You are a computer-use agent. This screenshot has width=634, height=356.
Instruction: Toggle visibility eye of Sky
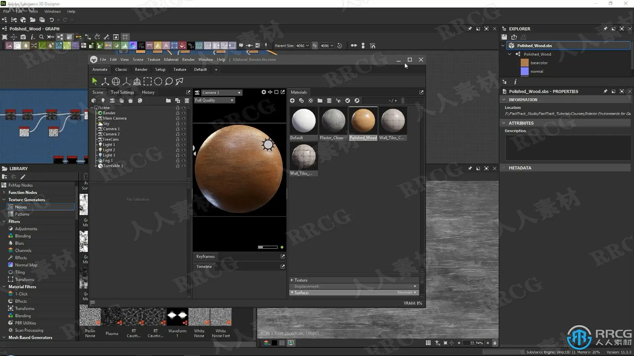[184, 124]
